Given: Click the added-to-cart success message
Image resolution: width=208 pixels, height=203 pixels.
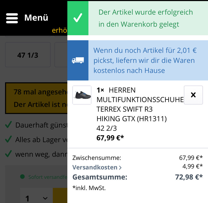Looking at the screenshot, I should click(x=146, y=18).
